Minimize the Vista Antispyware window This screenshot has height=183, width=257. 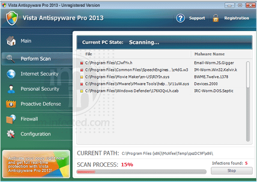tap(229, 6)
